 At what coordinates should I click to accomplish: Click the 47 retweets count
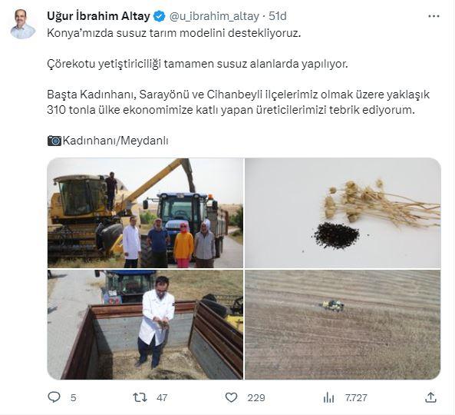tap(162, 397)
